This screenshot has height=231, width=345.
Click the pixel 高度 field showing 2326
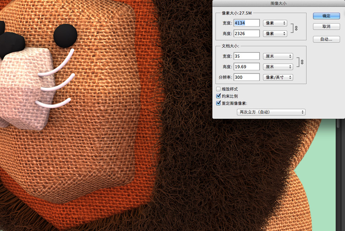click(246, 33)
